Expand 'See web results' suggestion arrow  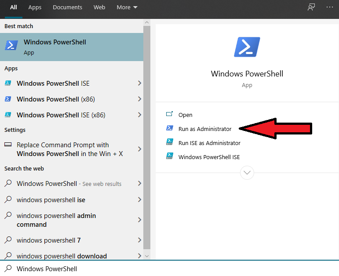[140, 184]
